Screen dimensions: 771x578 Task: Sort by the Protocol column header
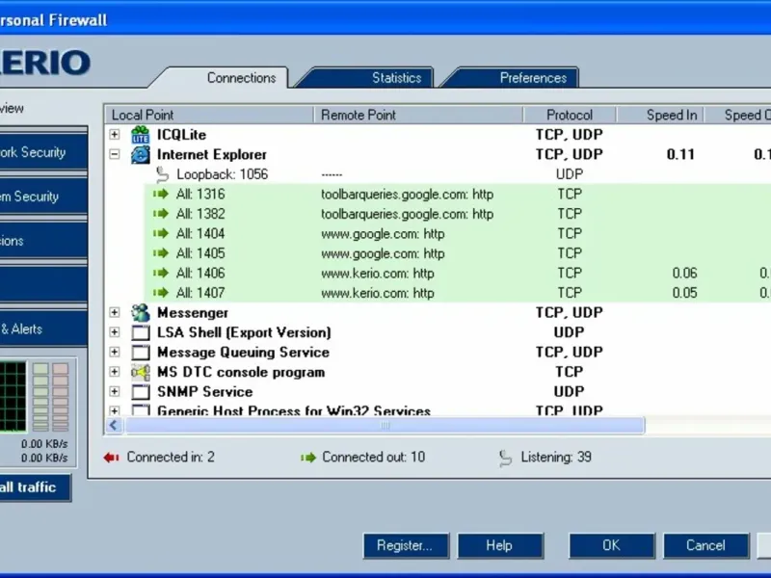pos(570,115)
